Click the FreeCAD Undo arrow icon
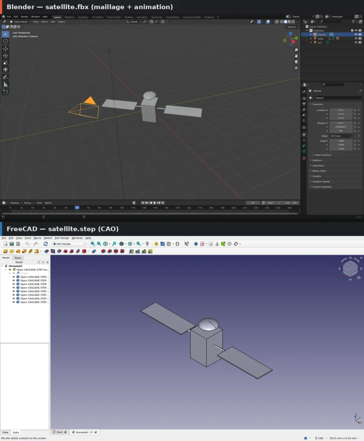The height and width of the screenshot is (441, 364). [27, 244]
